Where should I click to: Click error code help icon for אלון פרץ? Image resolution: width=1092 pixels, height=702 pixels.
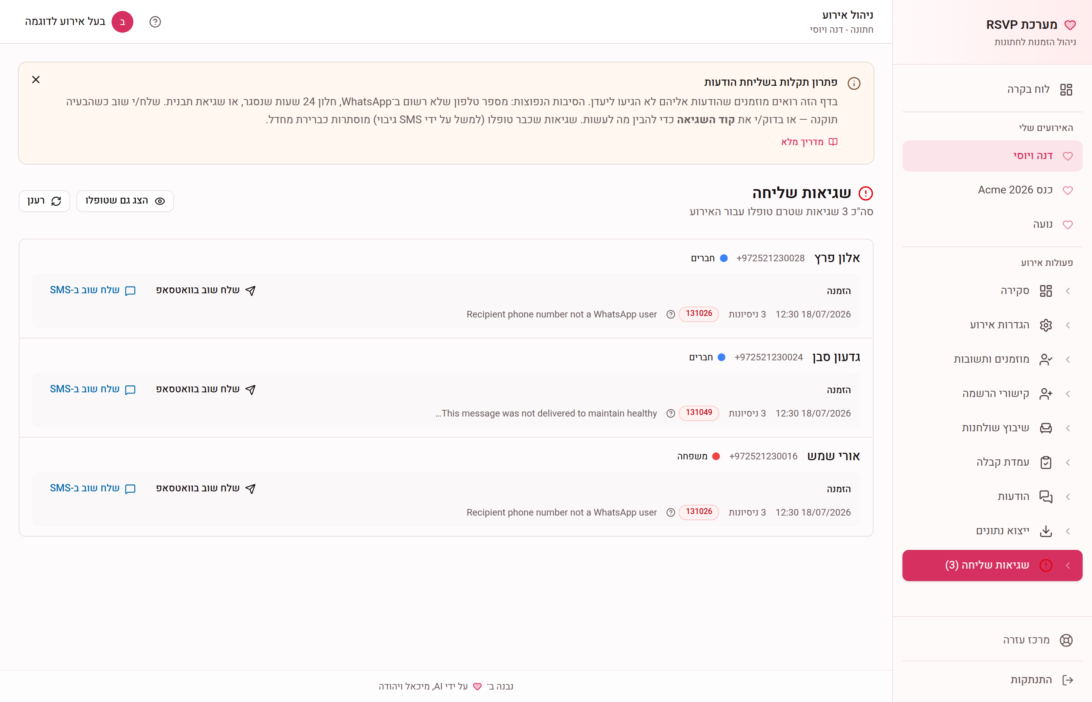(670, 314)
